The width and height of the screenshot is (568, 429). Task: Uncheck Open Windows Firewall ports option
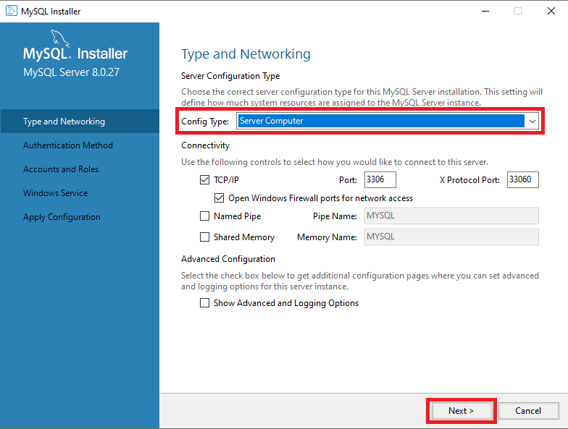[220, 197]
